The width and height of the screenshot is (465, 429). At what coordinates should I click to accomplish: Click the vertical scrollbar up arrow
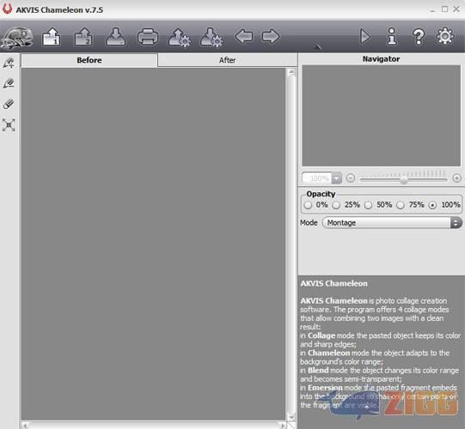[x=291, y=71]
